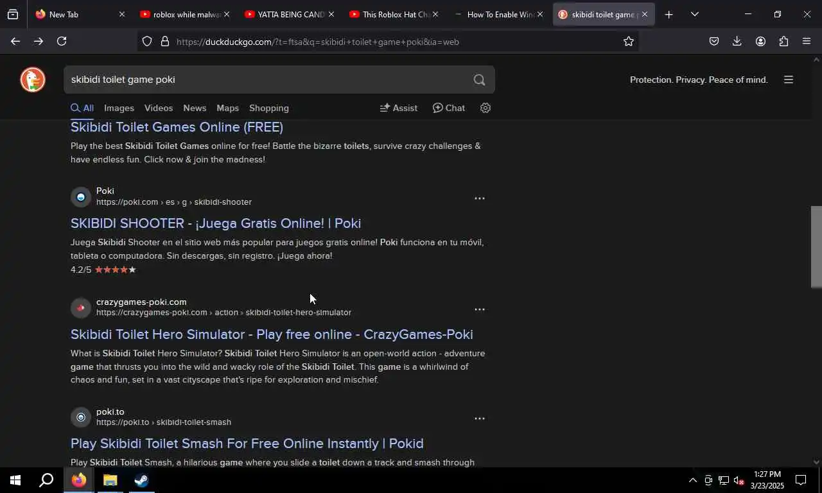Open Assist AI answers
Image resolution: width=822 pixels, height=493 pixels.
[x=398, y=108]
